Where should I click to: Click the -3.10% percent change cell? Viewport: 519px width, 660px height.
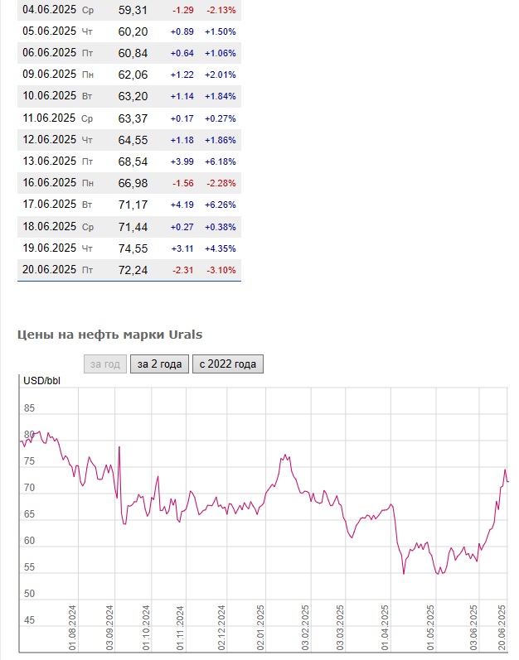pos(220,269)
